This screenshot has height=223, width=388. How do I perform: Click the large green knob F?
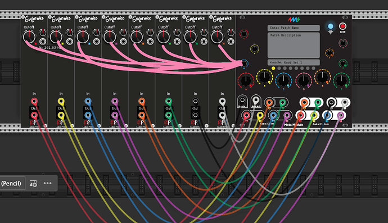[x=341, y=80]
